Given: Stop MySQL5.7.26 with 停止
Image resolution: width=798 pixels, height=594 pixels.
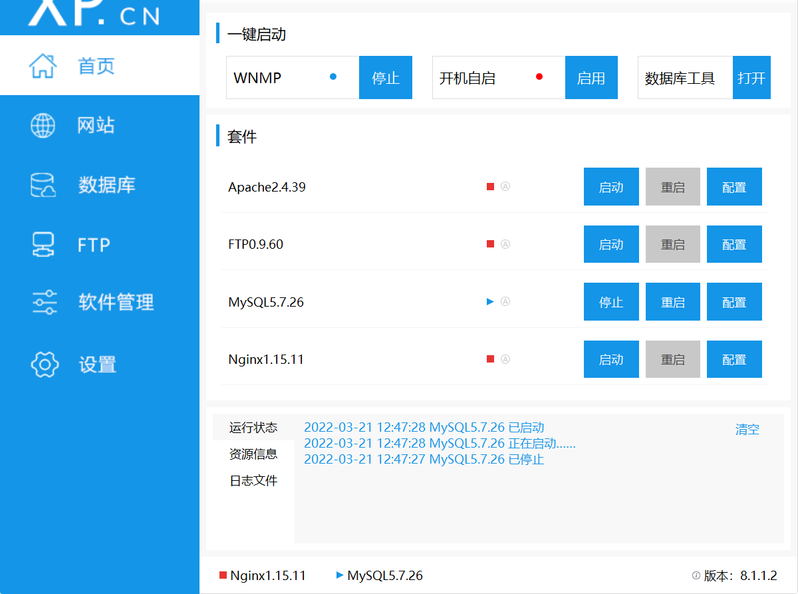Looking at the screenshot, I should (611, 302).
